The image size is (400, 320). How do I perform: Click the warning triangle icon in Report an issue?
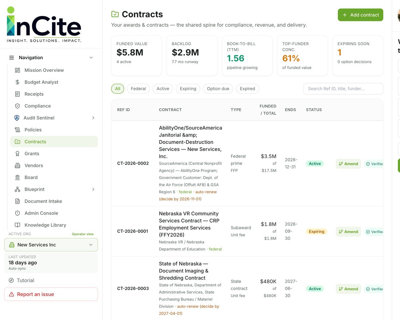pos(12,294)
